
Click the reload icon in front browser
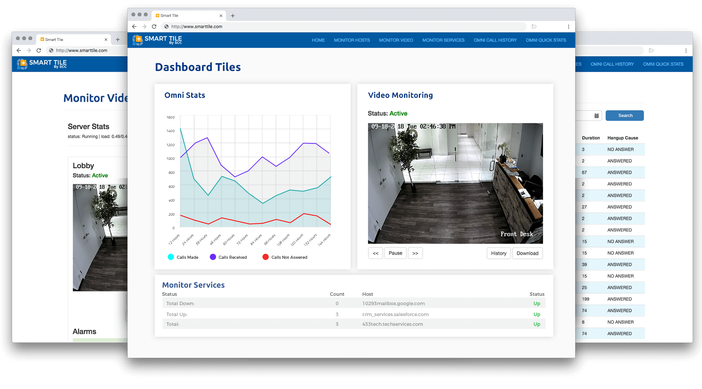pos(154,27)
